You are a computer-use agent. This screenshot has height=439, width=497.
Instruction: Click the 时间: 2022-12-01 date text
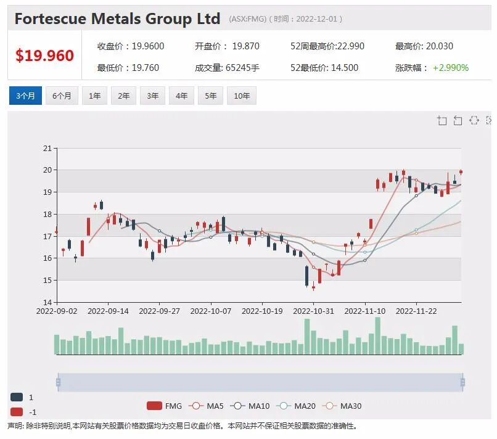(306, 19)
